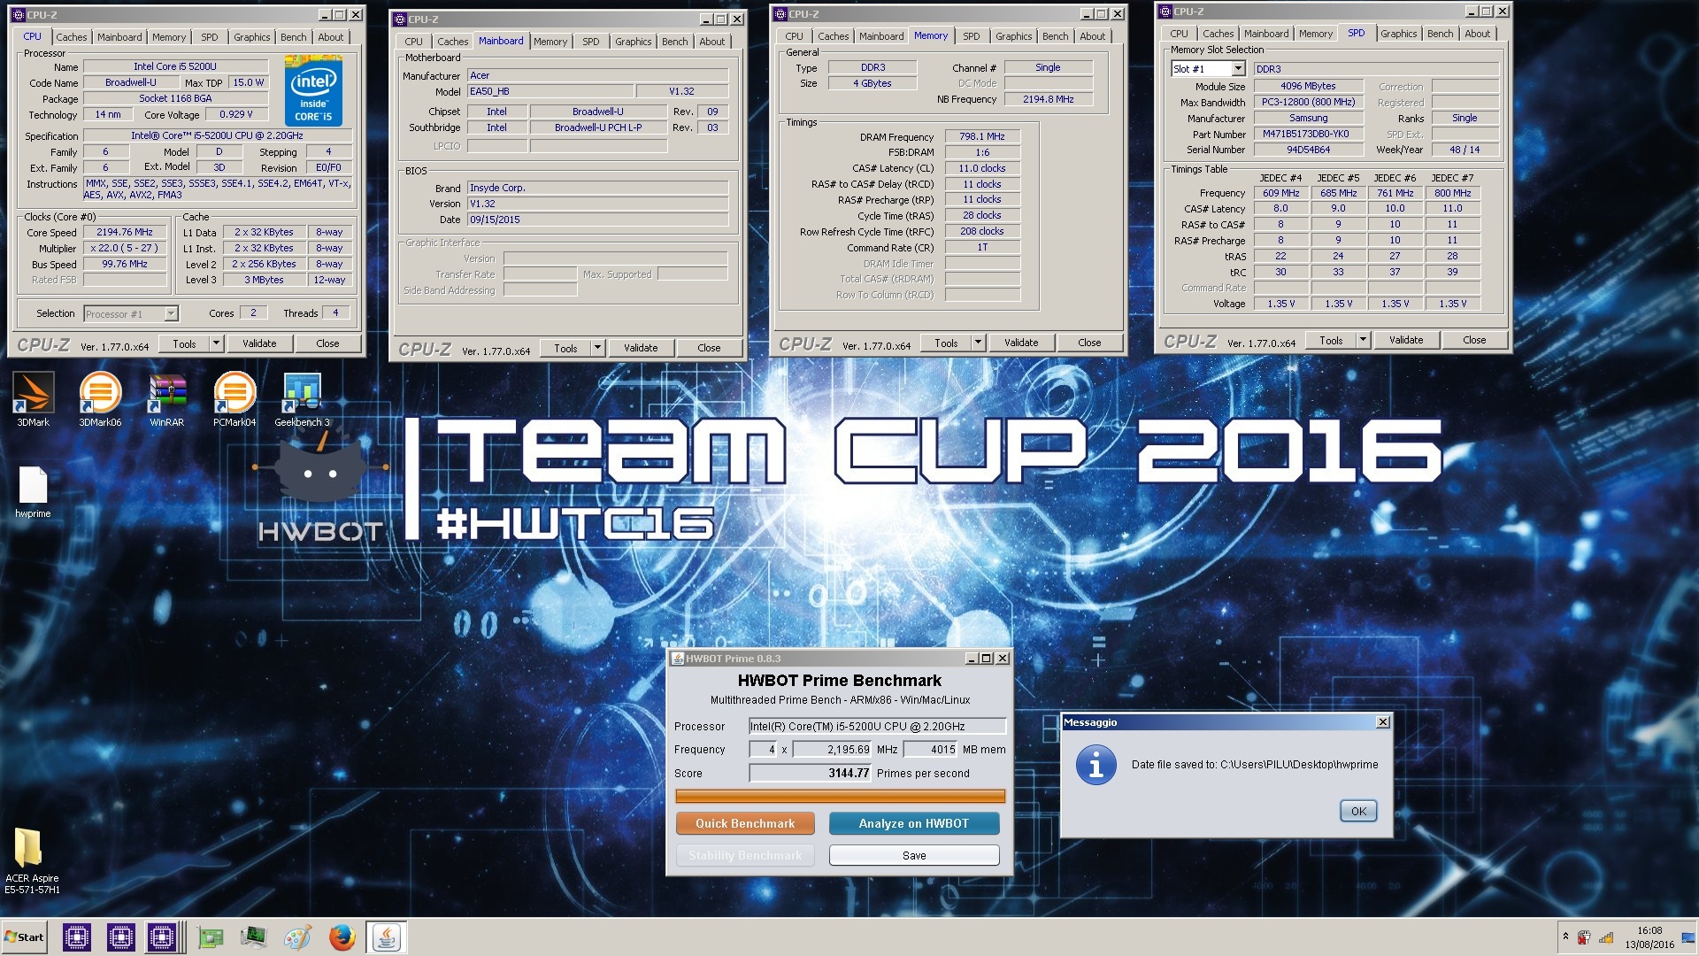Click the HWBOT Prime title bar icon
This screenshot has width=1699, height=956.
coord(677,659)
